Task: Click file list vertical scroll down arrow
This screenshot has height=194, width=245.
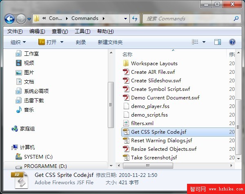Action: click(x=238, y=159)
